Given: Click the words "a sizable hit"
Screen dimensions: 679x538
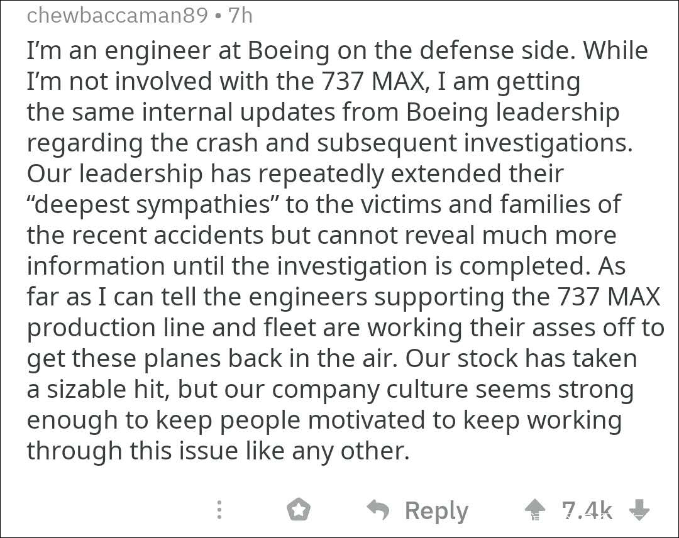Looking at the screenshot, I should click(x=97, y=390).
